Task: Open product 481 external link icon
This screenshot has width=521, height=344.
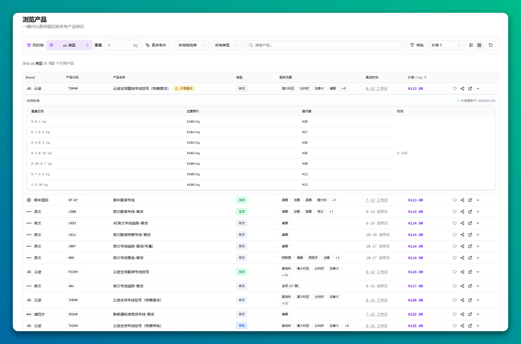Action: pyautogui.click(x=470, y=286)
